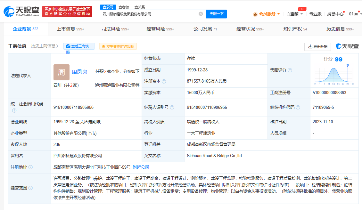This screenshot has width=362, height=210.
Task: Click the 四川 (共2家) text
Action: (x=66, y=85)
